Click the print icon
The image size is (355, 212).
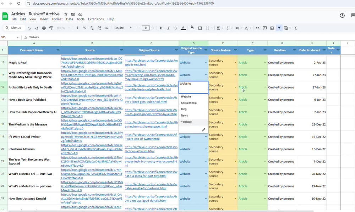(44, 28)
